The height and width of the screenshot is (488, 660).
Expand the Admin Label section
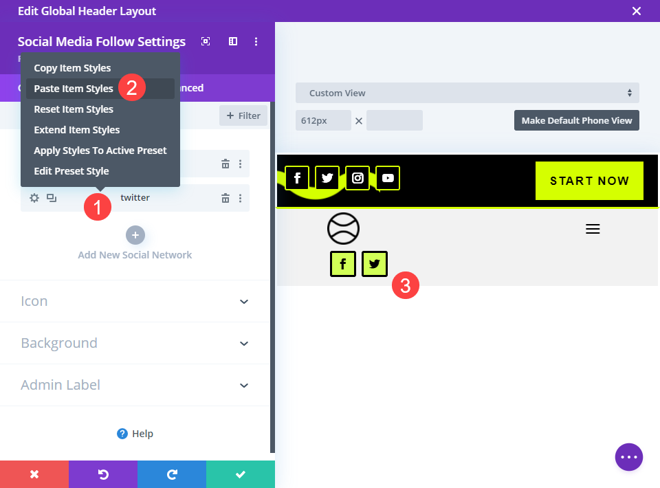pos(135,385)
